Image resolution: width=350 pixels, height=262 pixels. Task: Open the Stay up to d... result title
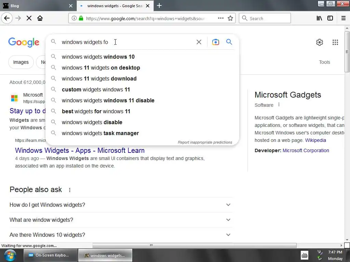(x=28, y=111)
